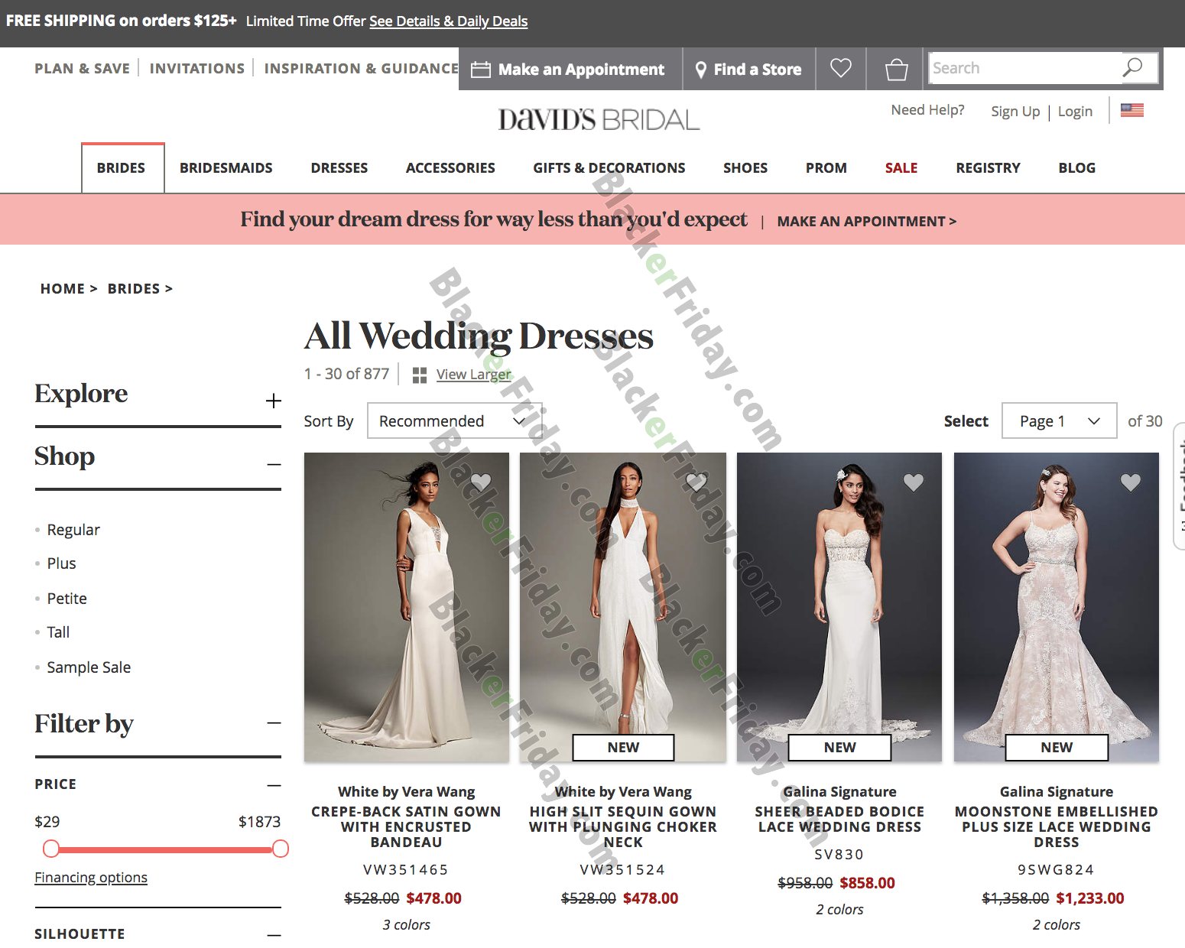The width and height of the screenshot is (1185, 948).
Task: Click the Search input field
Action: point(1024,68)
